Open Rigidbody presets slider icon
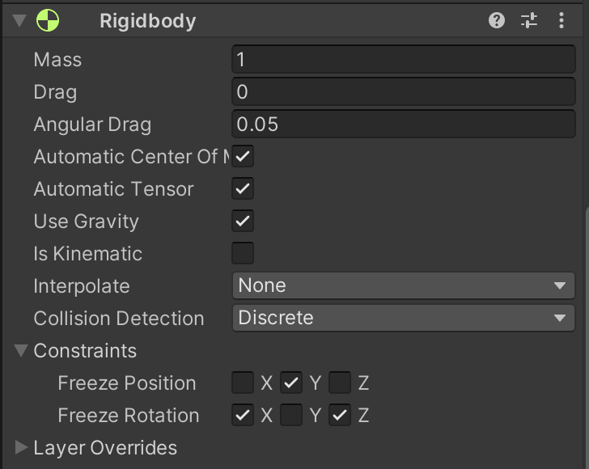The width and height of the screenshot is (589, 469). (x=529, y=20)
